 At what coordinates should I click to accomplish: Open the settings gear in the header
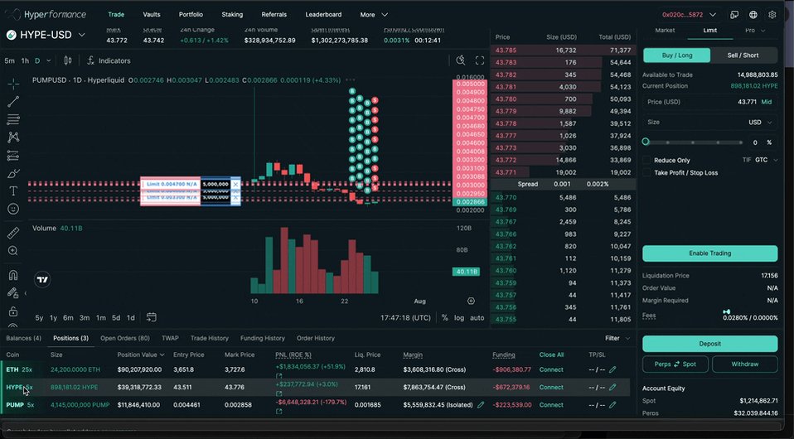(x=772, y=15)
